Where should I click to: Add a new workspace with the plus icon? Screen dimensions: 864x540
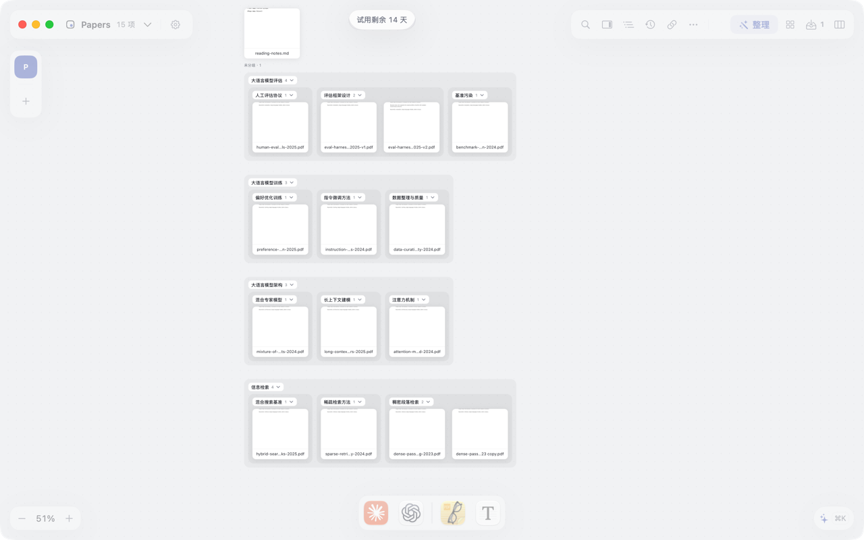(x=26, y=101)
